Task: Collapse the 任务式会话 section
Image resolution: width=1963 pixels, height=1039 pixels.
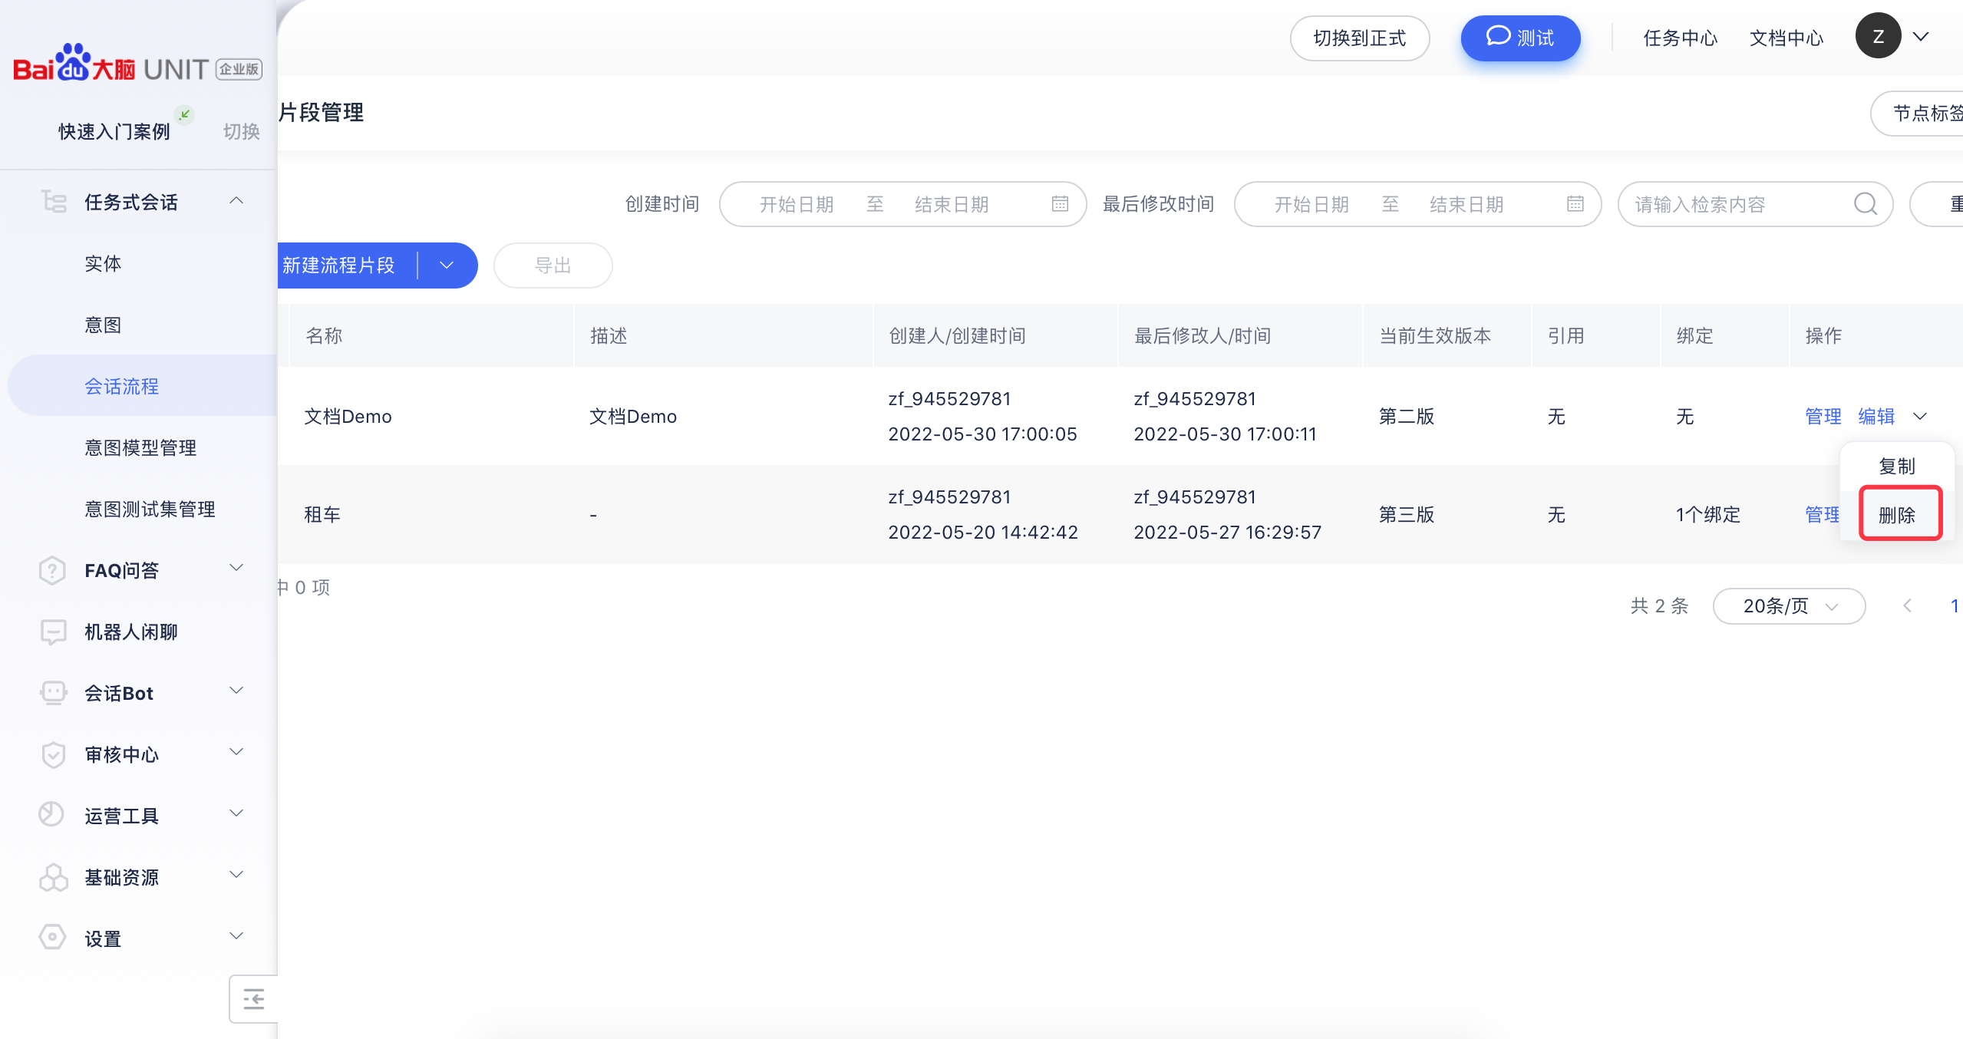Action: (236, 201)
